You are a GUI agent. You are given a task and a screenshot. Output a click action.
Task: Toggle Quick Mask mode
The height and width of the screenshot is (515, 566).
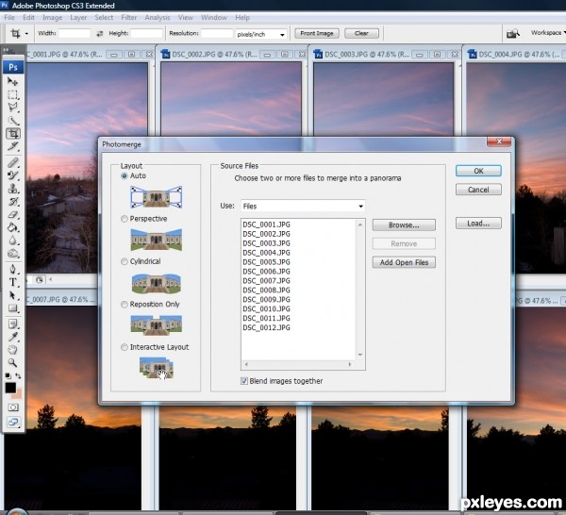coord(13,407)
